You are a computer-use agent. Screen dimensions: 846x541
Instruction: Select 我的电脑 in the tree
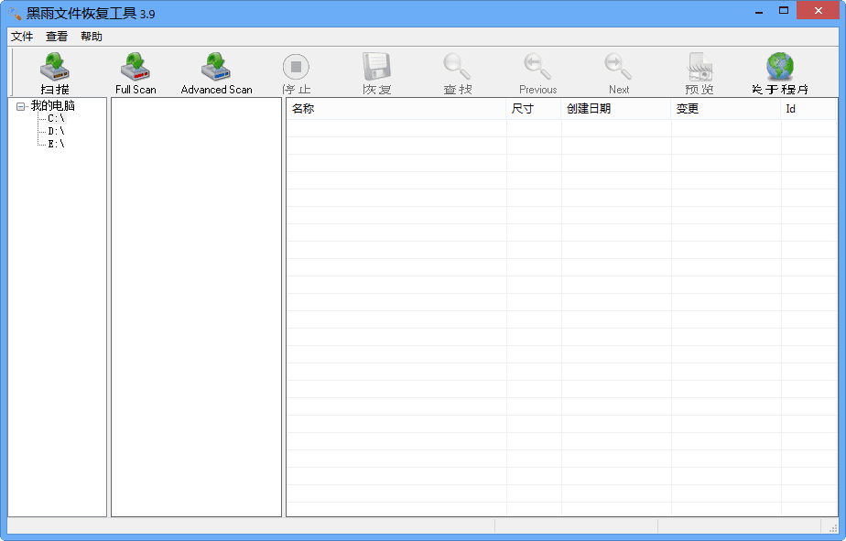coord(52,105)
